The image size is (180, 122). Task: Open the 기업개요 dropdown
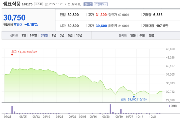pyautogui.click(x=101, y=4)
